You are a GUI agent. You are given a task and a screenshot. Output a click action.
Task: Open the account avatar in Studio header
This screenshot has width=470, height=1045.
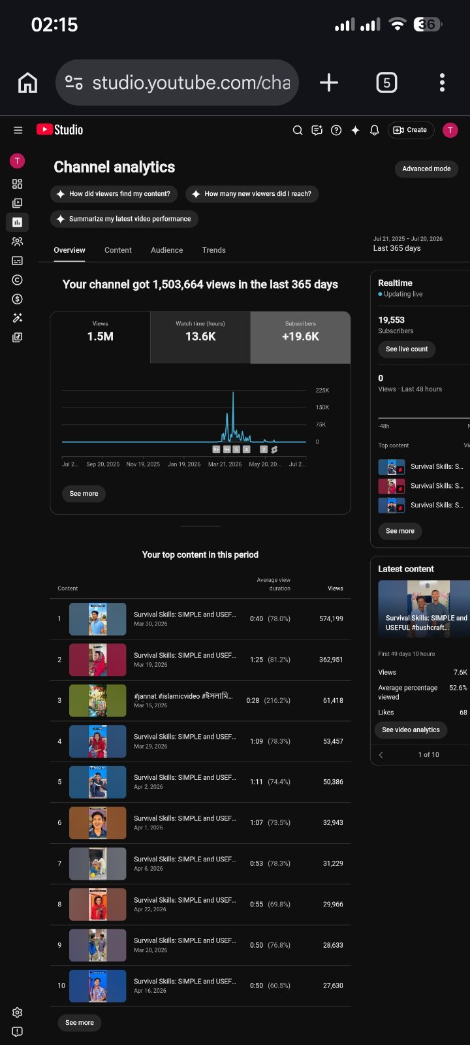click(450, 130)
